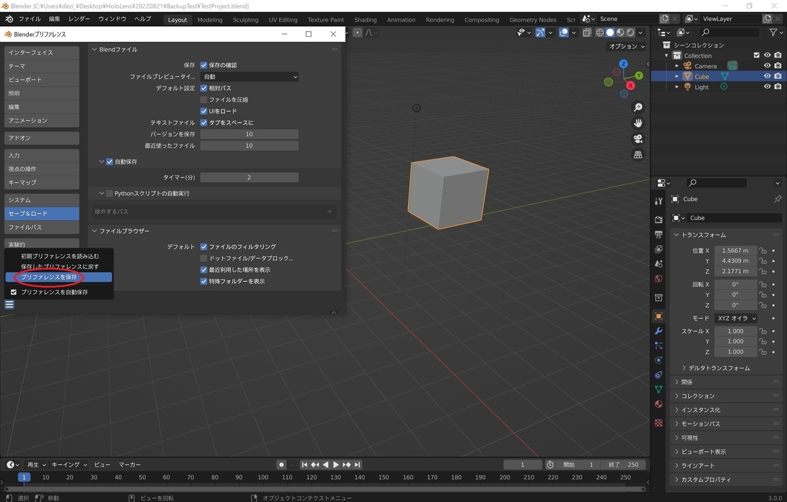Open the Output properties tab icon
The height and width of the screenshot is (502, 787).
pos(658,234)
